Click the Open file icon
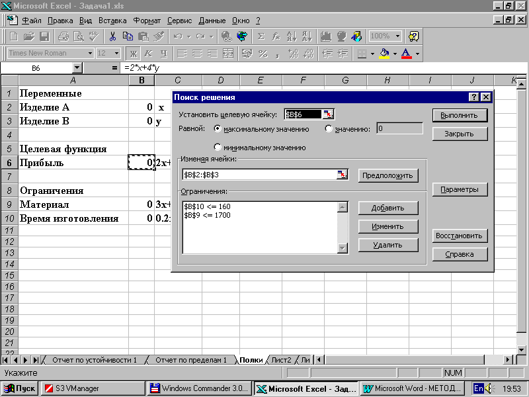Screen dimensions: 529x397 pos(29,36)
